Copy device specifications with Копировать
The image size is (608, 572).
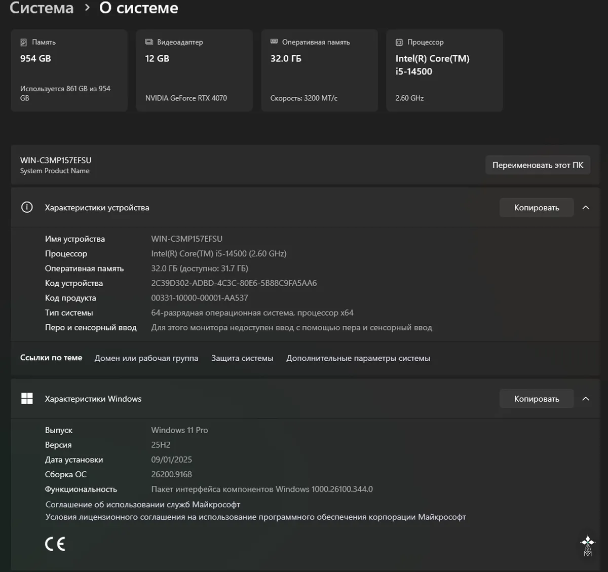tap(537, 208)
